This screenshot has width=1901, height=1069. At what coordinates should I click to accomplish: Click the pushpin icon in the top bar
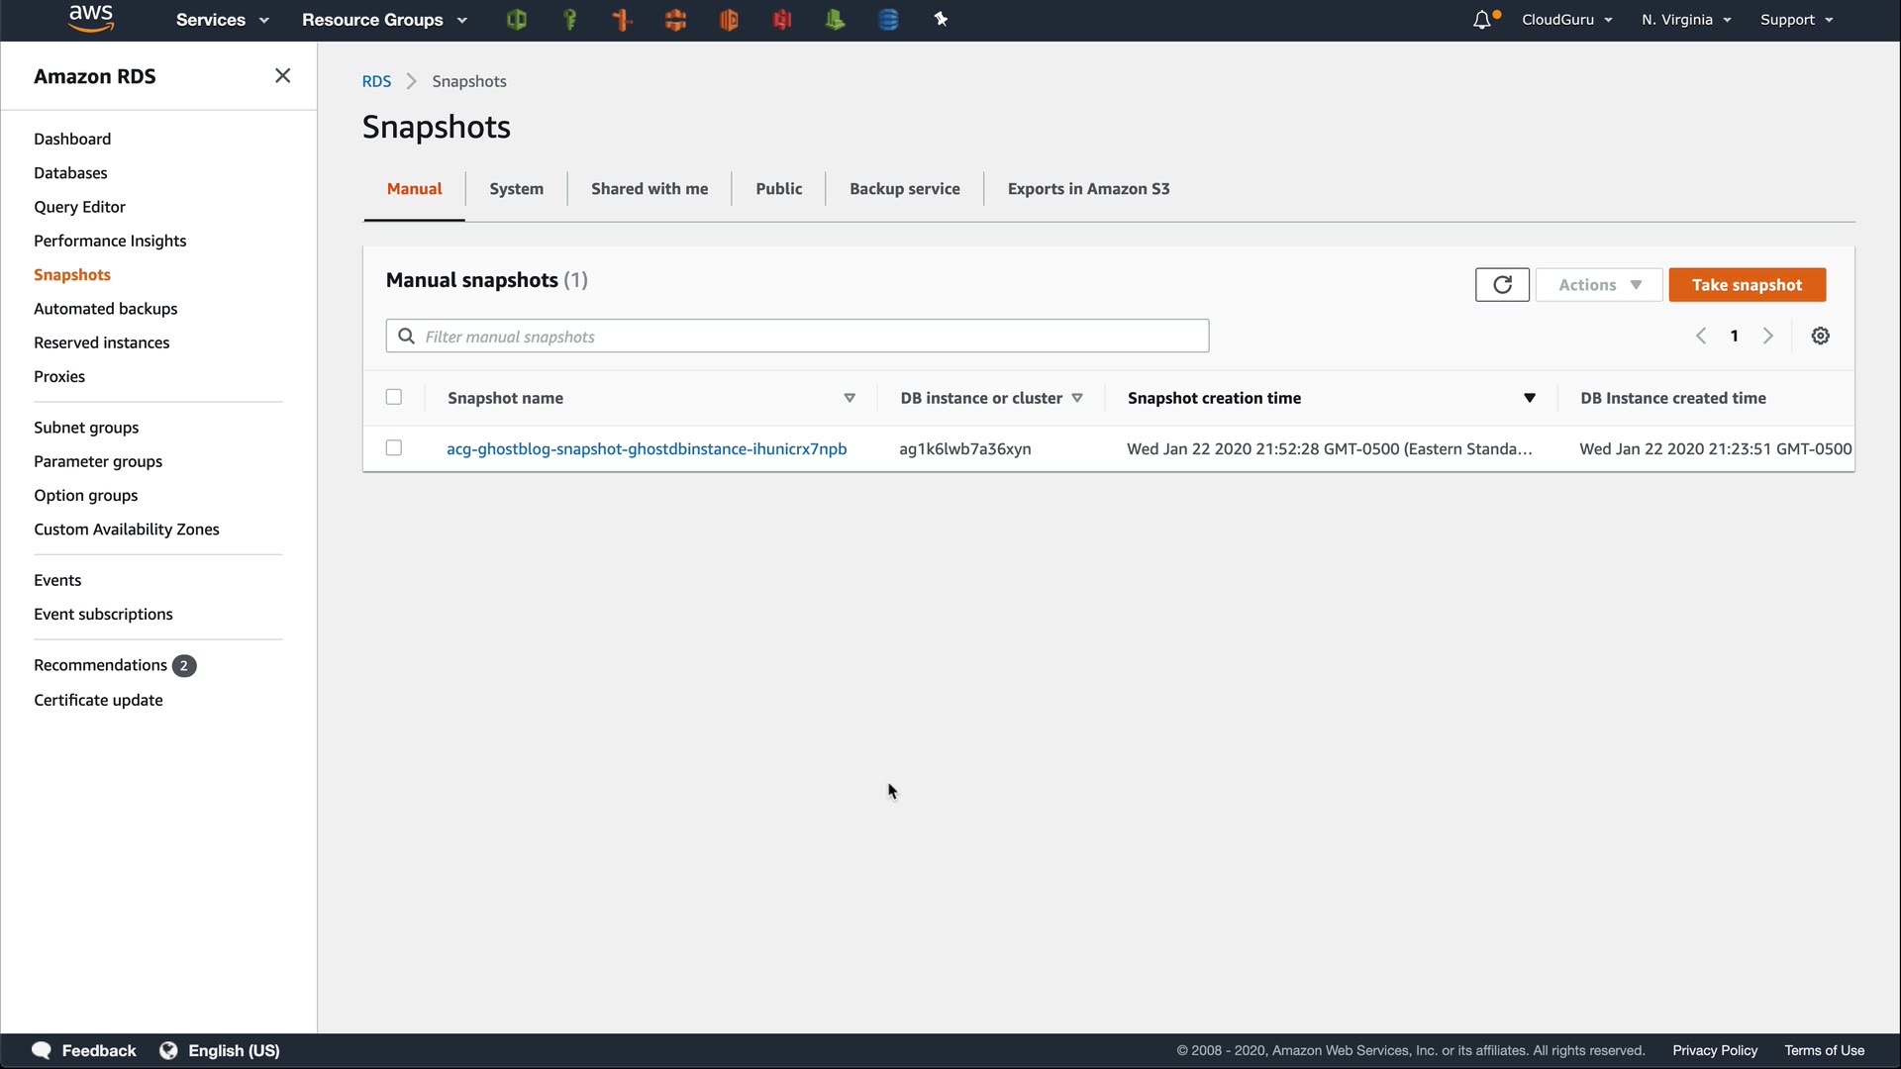pyautogui.click(x=941, y=20)
